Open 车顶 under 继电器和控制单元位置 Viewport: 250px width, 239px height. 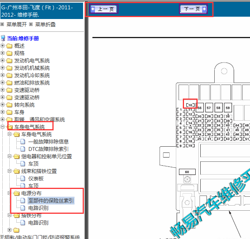[33, 164]
